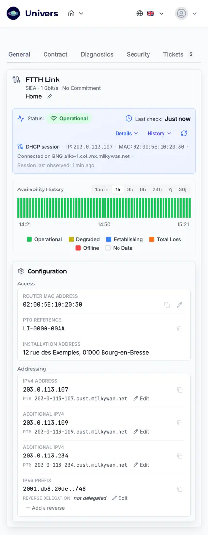Switch to the General tab
Viewport: 208px width, 535px height.
(19, 55)
